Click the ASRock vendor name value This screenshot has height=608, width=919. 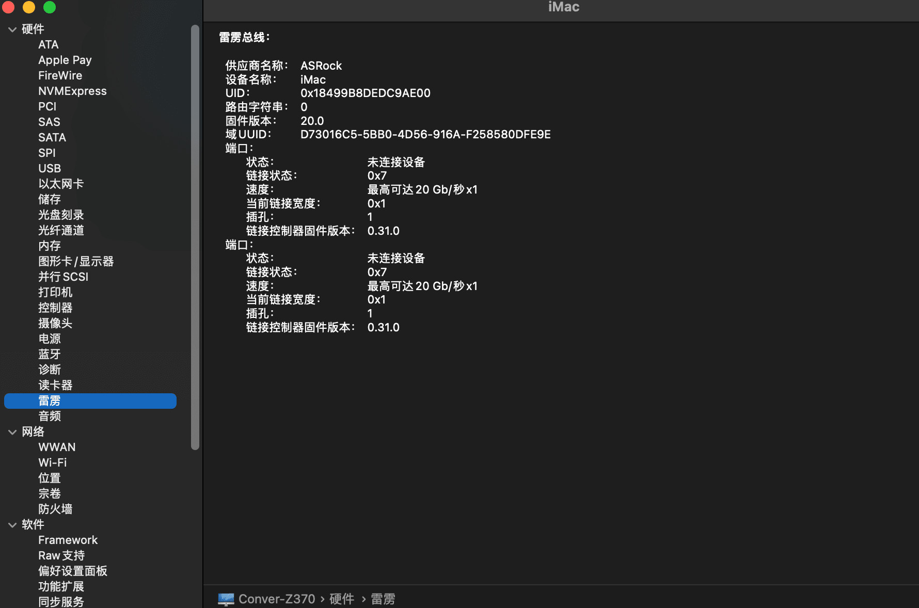point(321,66)
